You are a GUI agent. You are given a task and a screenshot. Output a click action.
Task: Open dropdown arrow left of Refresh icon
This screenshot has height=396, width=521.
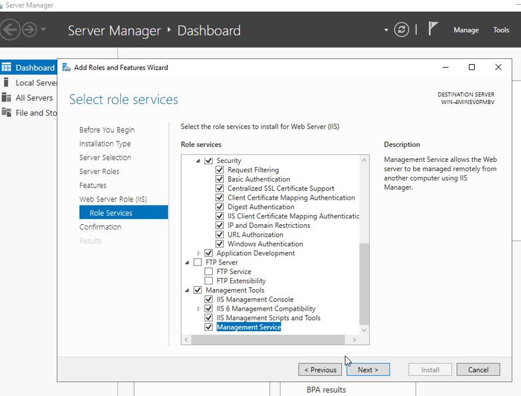[386, 30]
